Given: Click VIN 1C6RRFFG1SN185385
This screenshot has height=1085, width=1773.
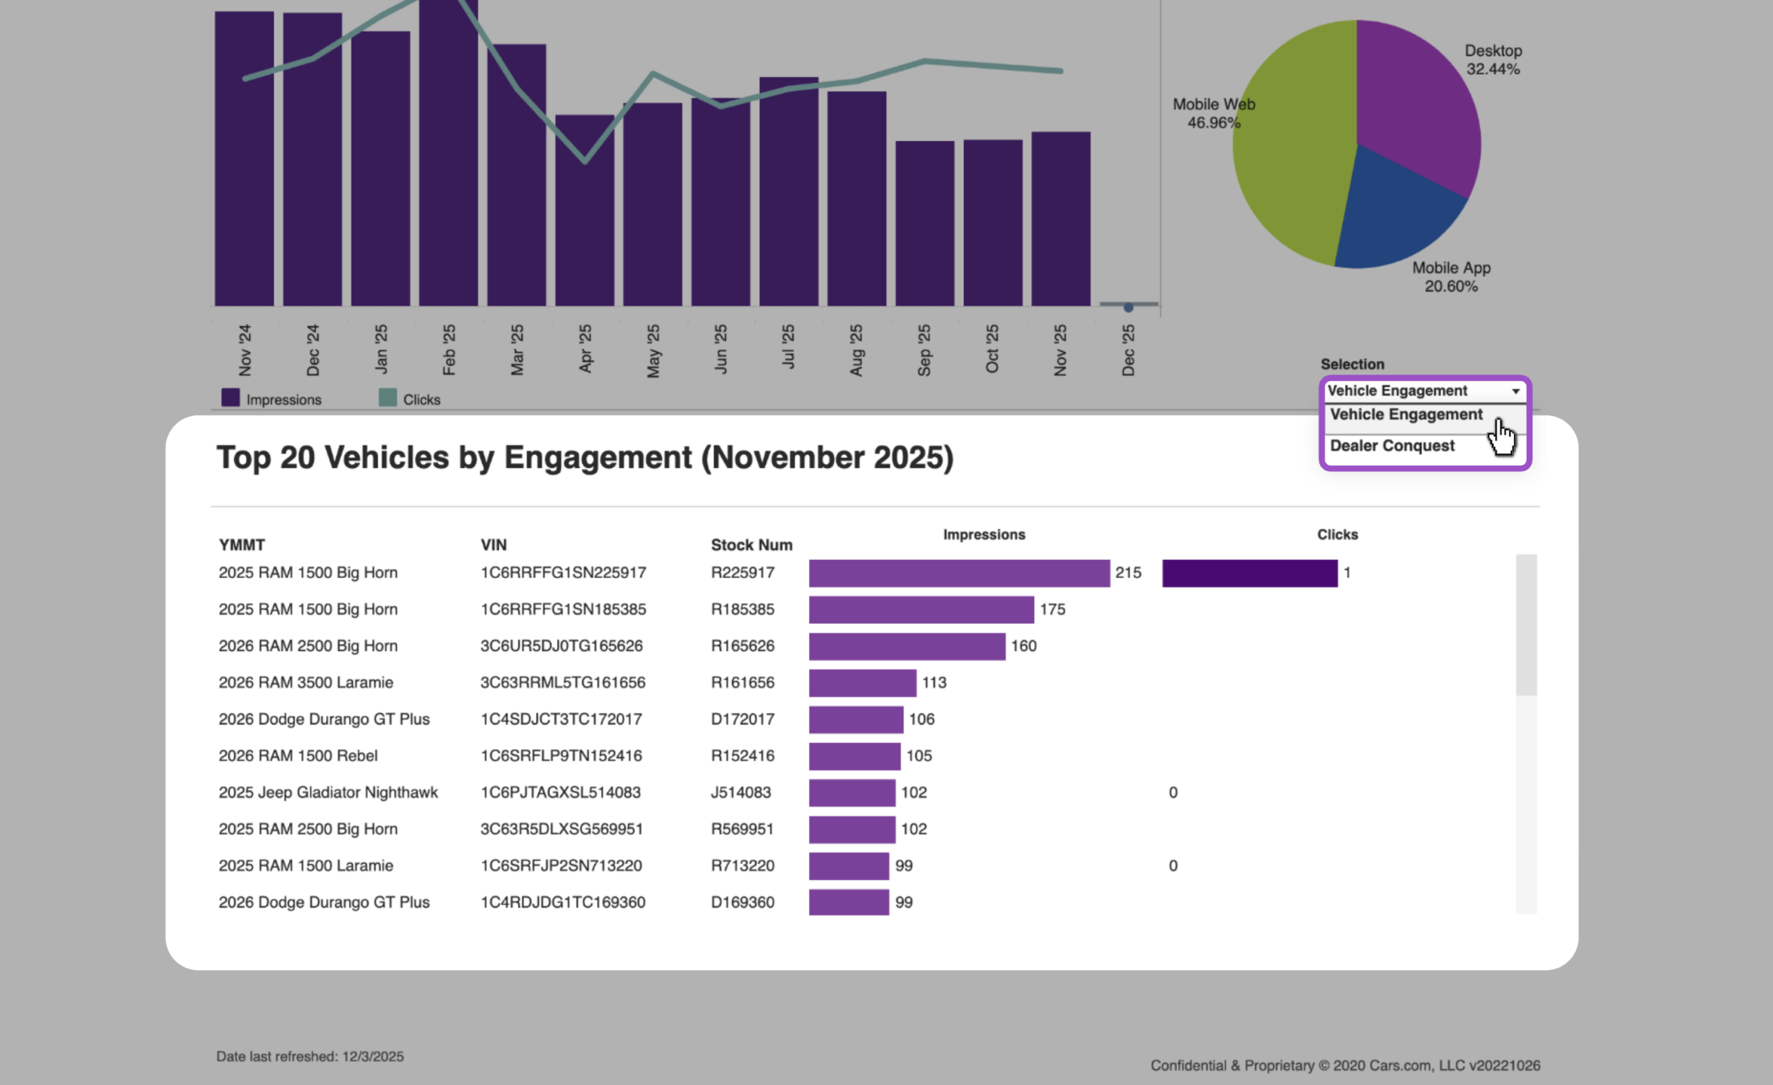Looking at the screenshot, I should [564, 609].
